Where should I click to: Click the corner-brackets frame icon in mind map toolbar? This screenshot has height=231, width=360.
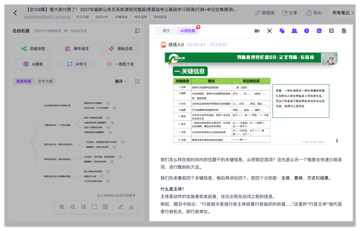coord(94,207)
